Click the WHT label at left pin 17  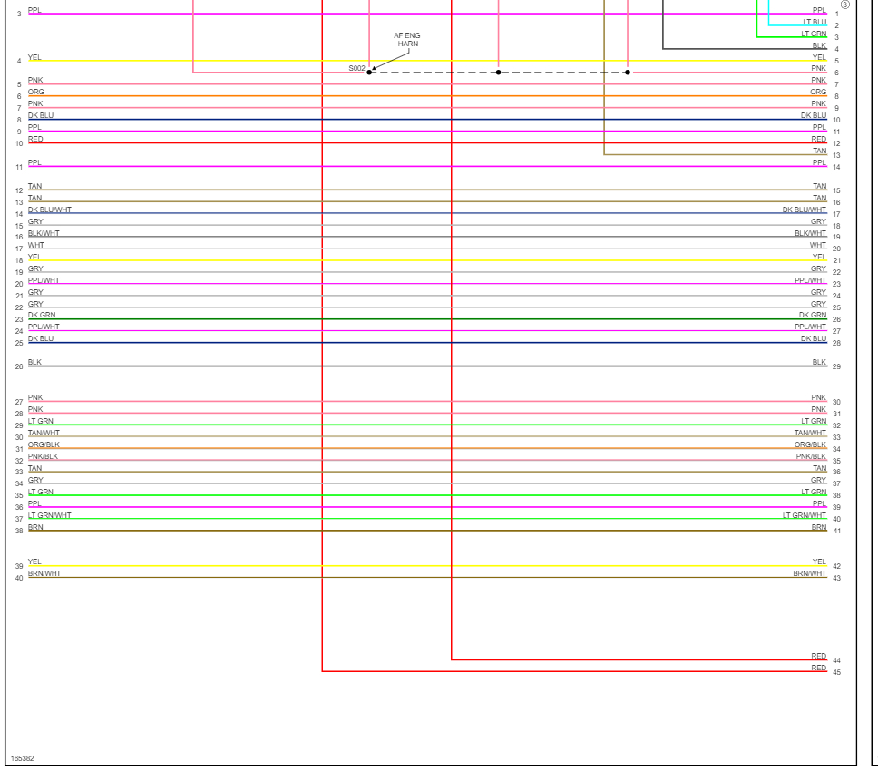36,245
